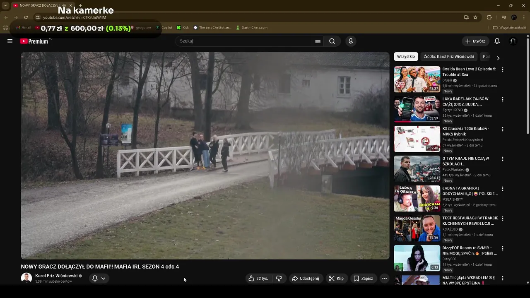Expand the tab search dropdown arrow
The width and height of the screenshot is (530, 298).
[5, 5]
